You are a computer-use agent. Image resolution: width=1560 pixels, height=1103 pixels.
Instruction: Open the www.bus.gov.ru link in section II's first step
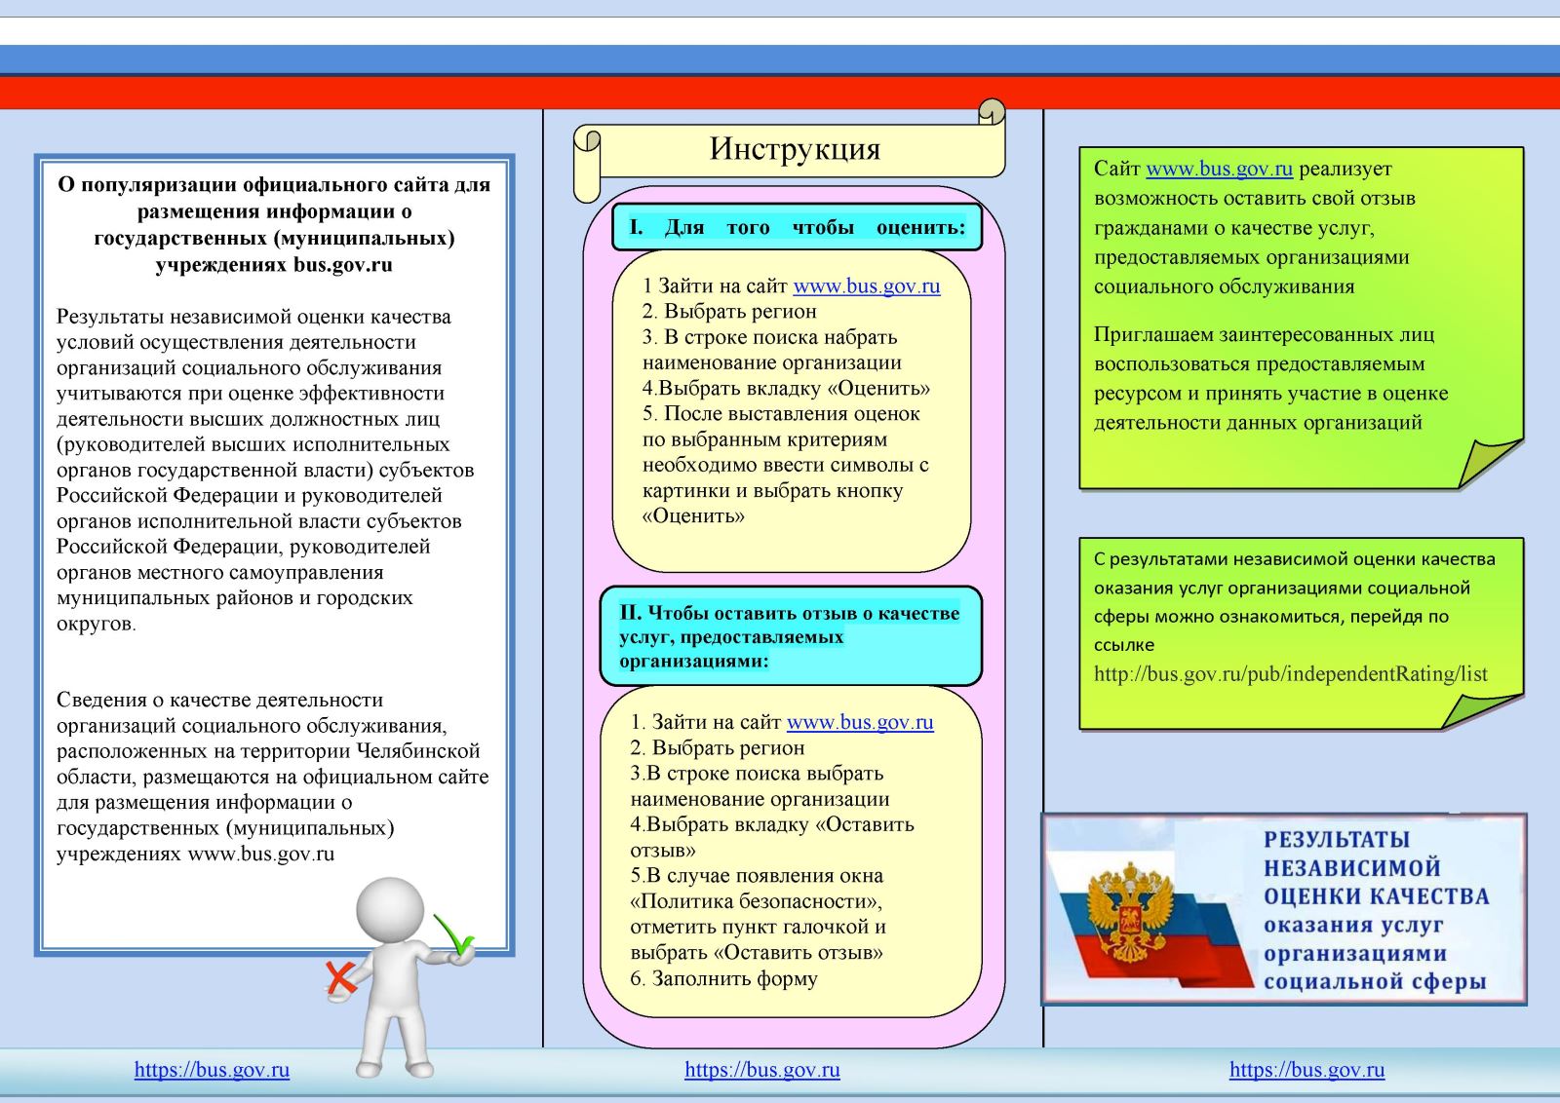859,723
